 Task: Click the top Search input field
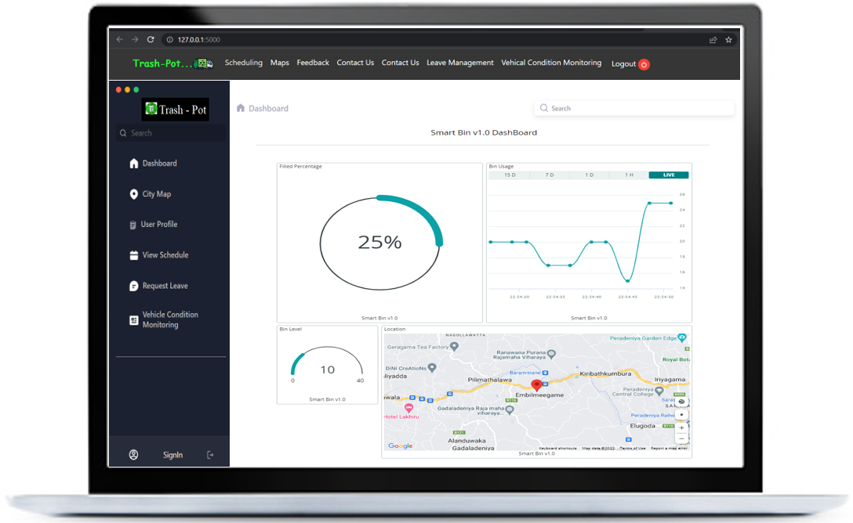(634, 108)
